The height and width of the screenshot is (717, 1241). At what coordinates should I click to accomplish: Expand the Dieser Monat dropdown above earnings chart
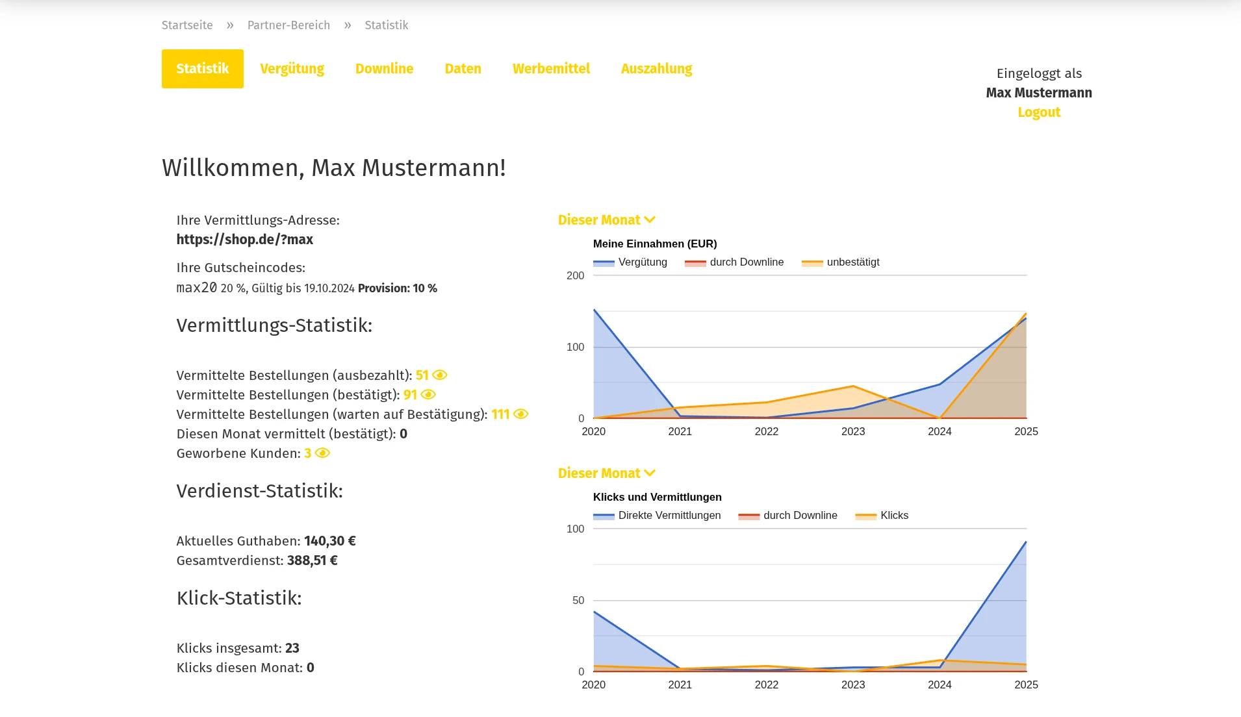pyautogui.click(x=606, y=220)
